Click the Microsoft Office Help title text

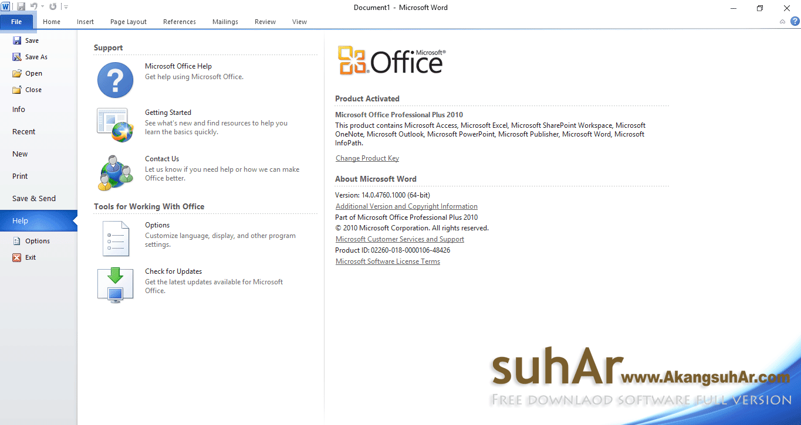click(x=178, y=66)
